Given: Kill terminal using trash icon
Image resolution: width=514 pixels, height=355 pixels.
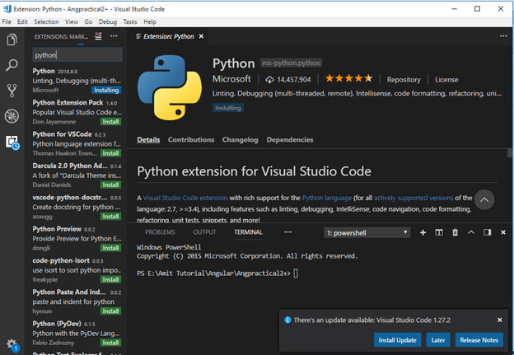Looking at the screenshot, I should (455, 232).
